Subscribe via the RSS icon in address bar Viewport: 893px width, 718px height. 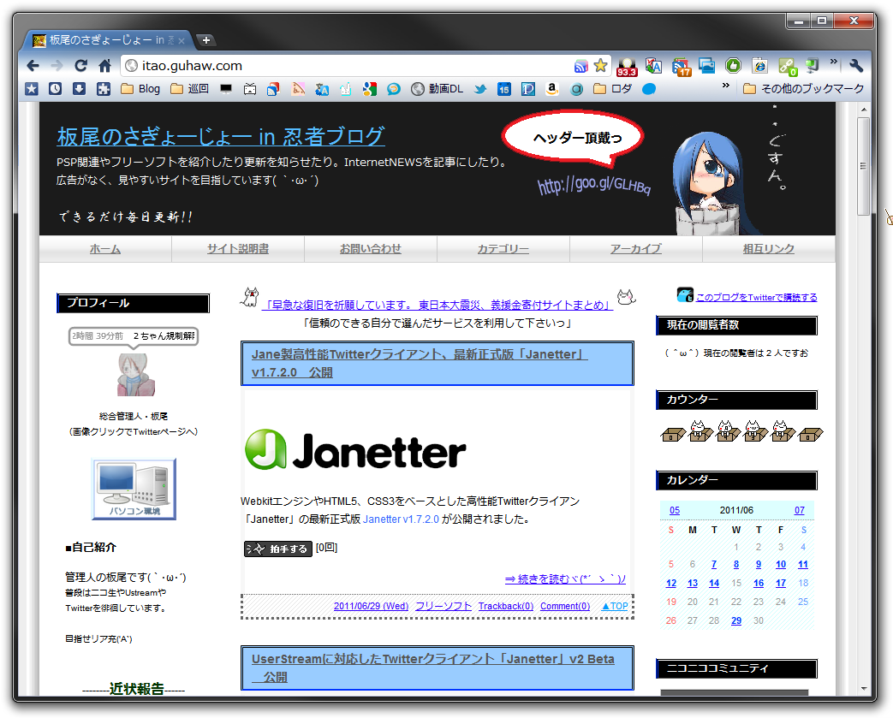pos(580,66)
